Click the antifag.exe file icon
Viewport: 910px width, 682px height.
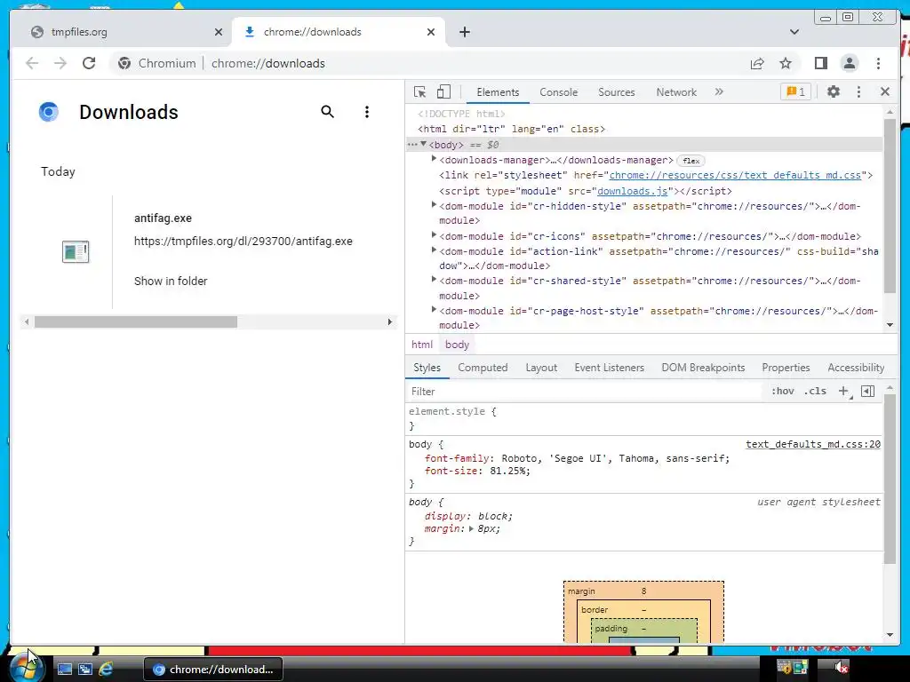pos(76,251)
